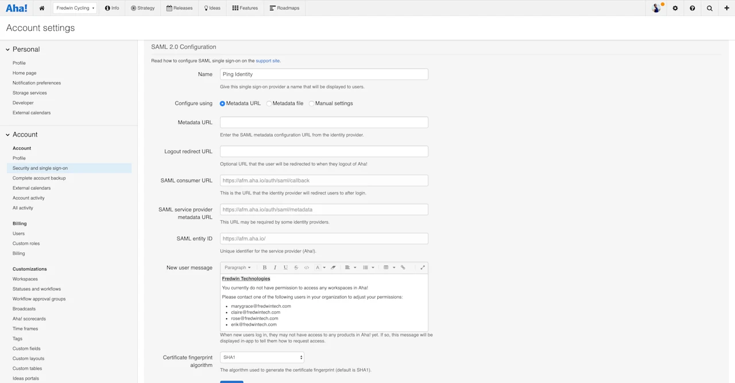Go to the home icon
This screenshot has height=383, width=735.
[x=42, y=8]
